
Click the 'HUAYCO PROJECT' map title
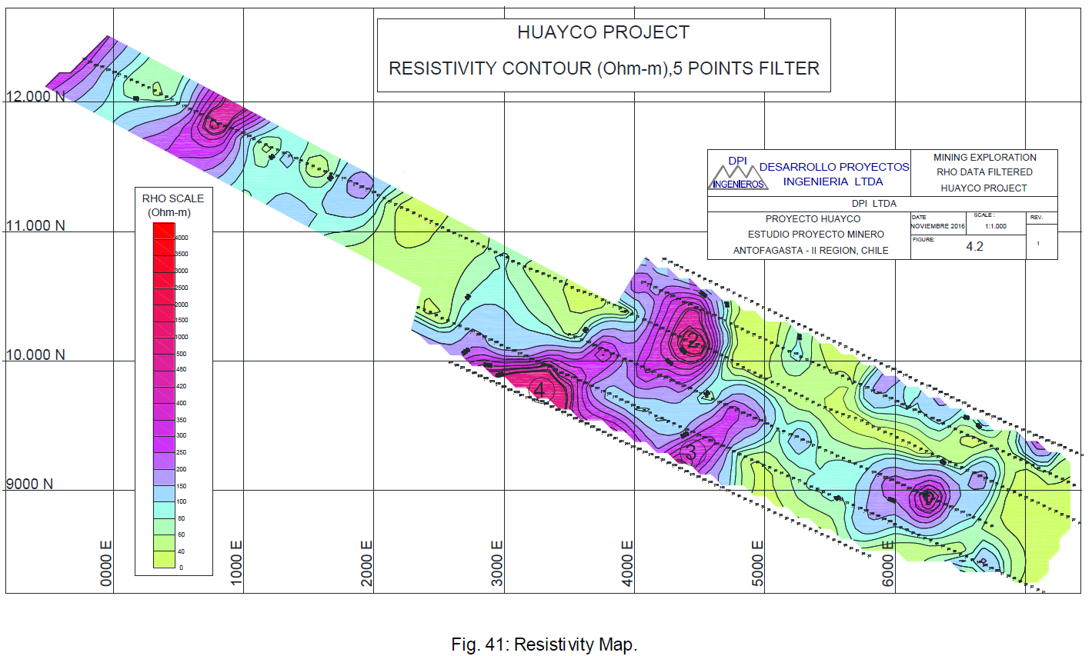pyautogui.click(x=603, y=32)
